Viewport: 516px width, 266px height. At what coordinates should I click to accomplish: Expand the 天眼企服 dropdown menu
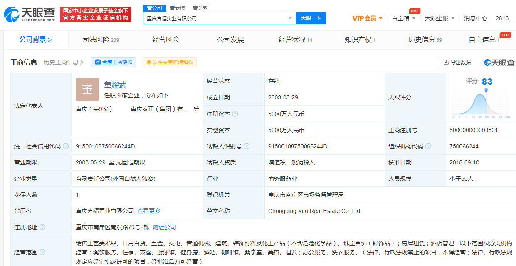(439, 18)
